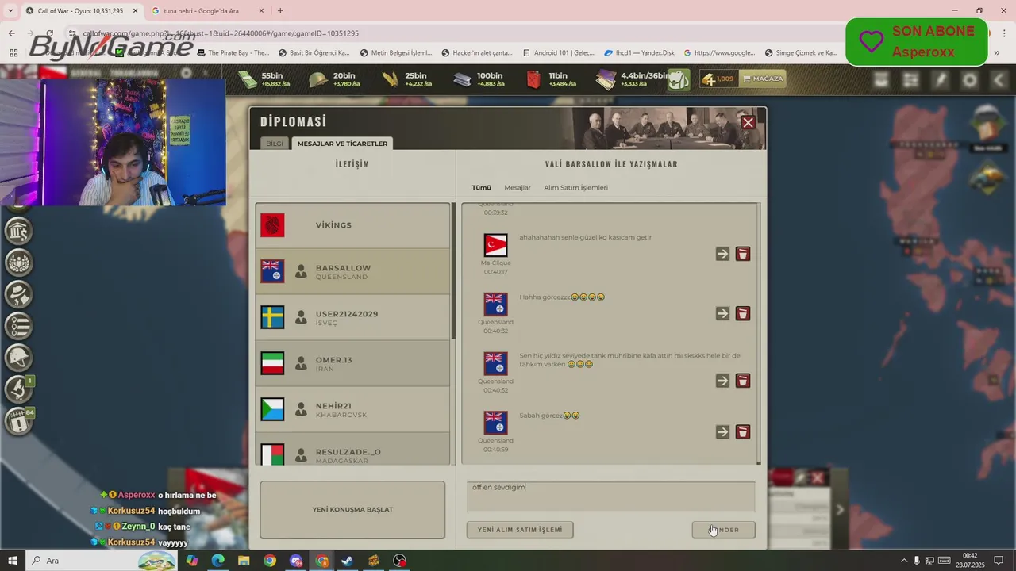Open the gold 1,009 balance
The image size is (1016, 571).
pos(718,79)
